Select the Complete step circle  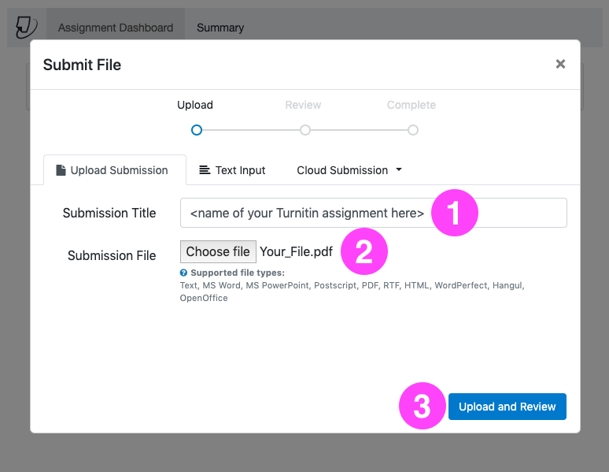coord(413,130)
